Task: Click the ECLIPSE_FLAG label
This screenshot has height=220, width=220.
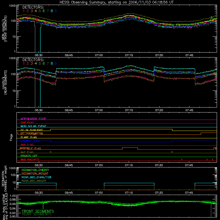Action: [x=30, y=141]
